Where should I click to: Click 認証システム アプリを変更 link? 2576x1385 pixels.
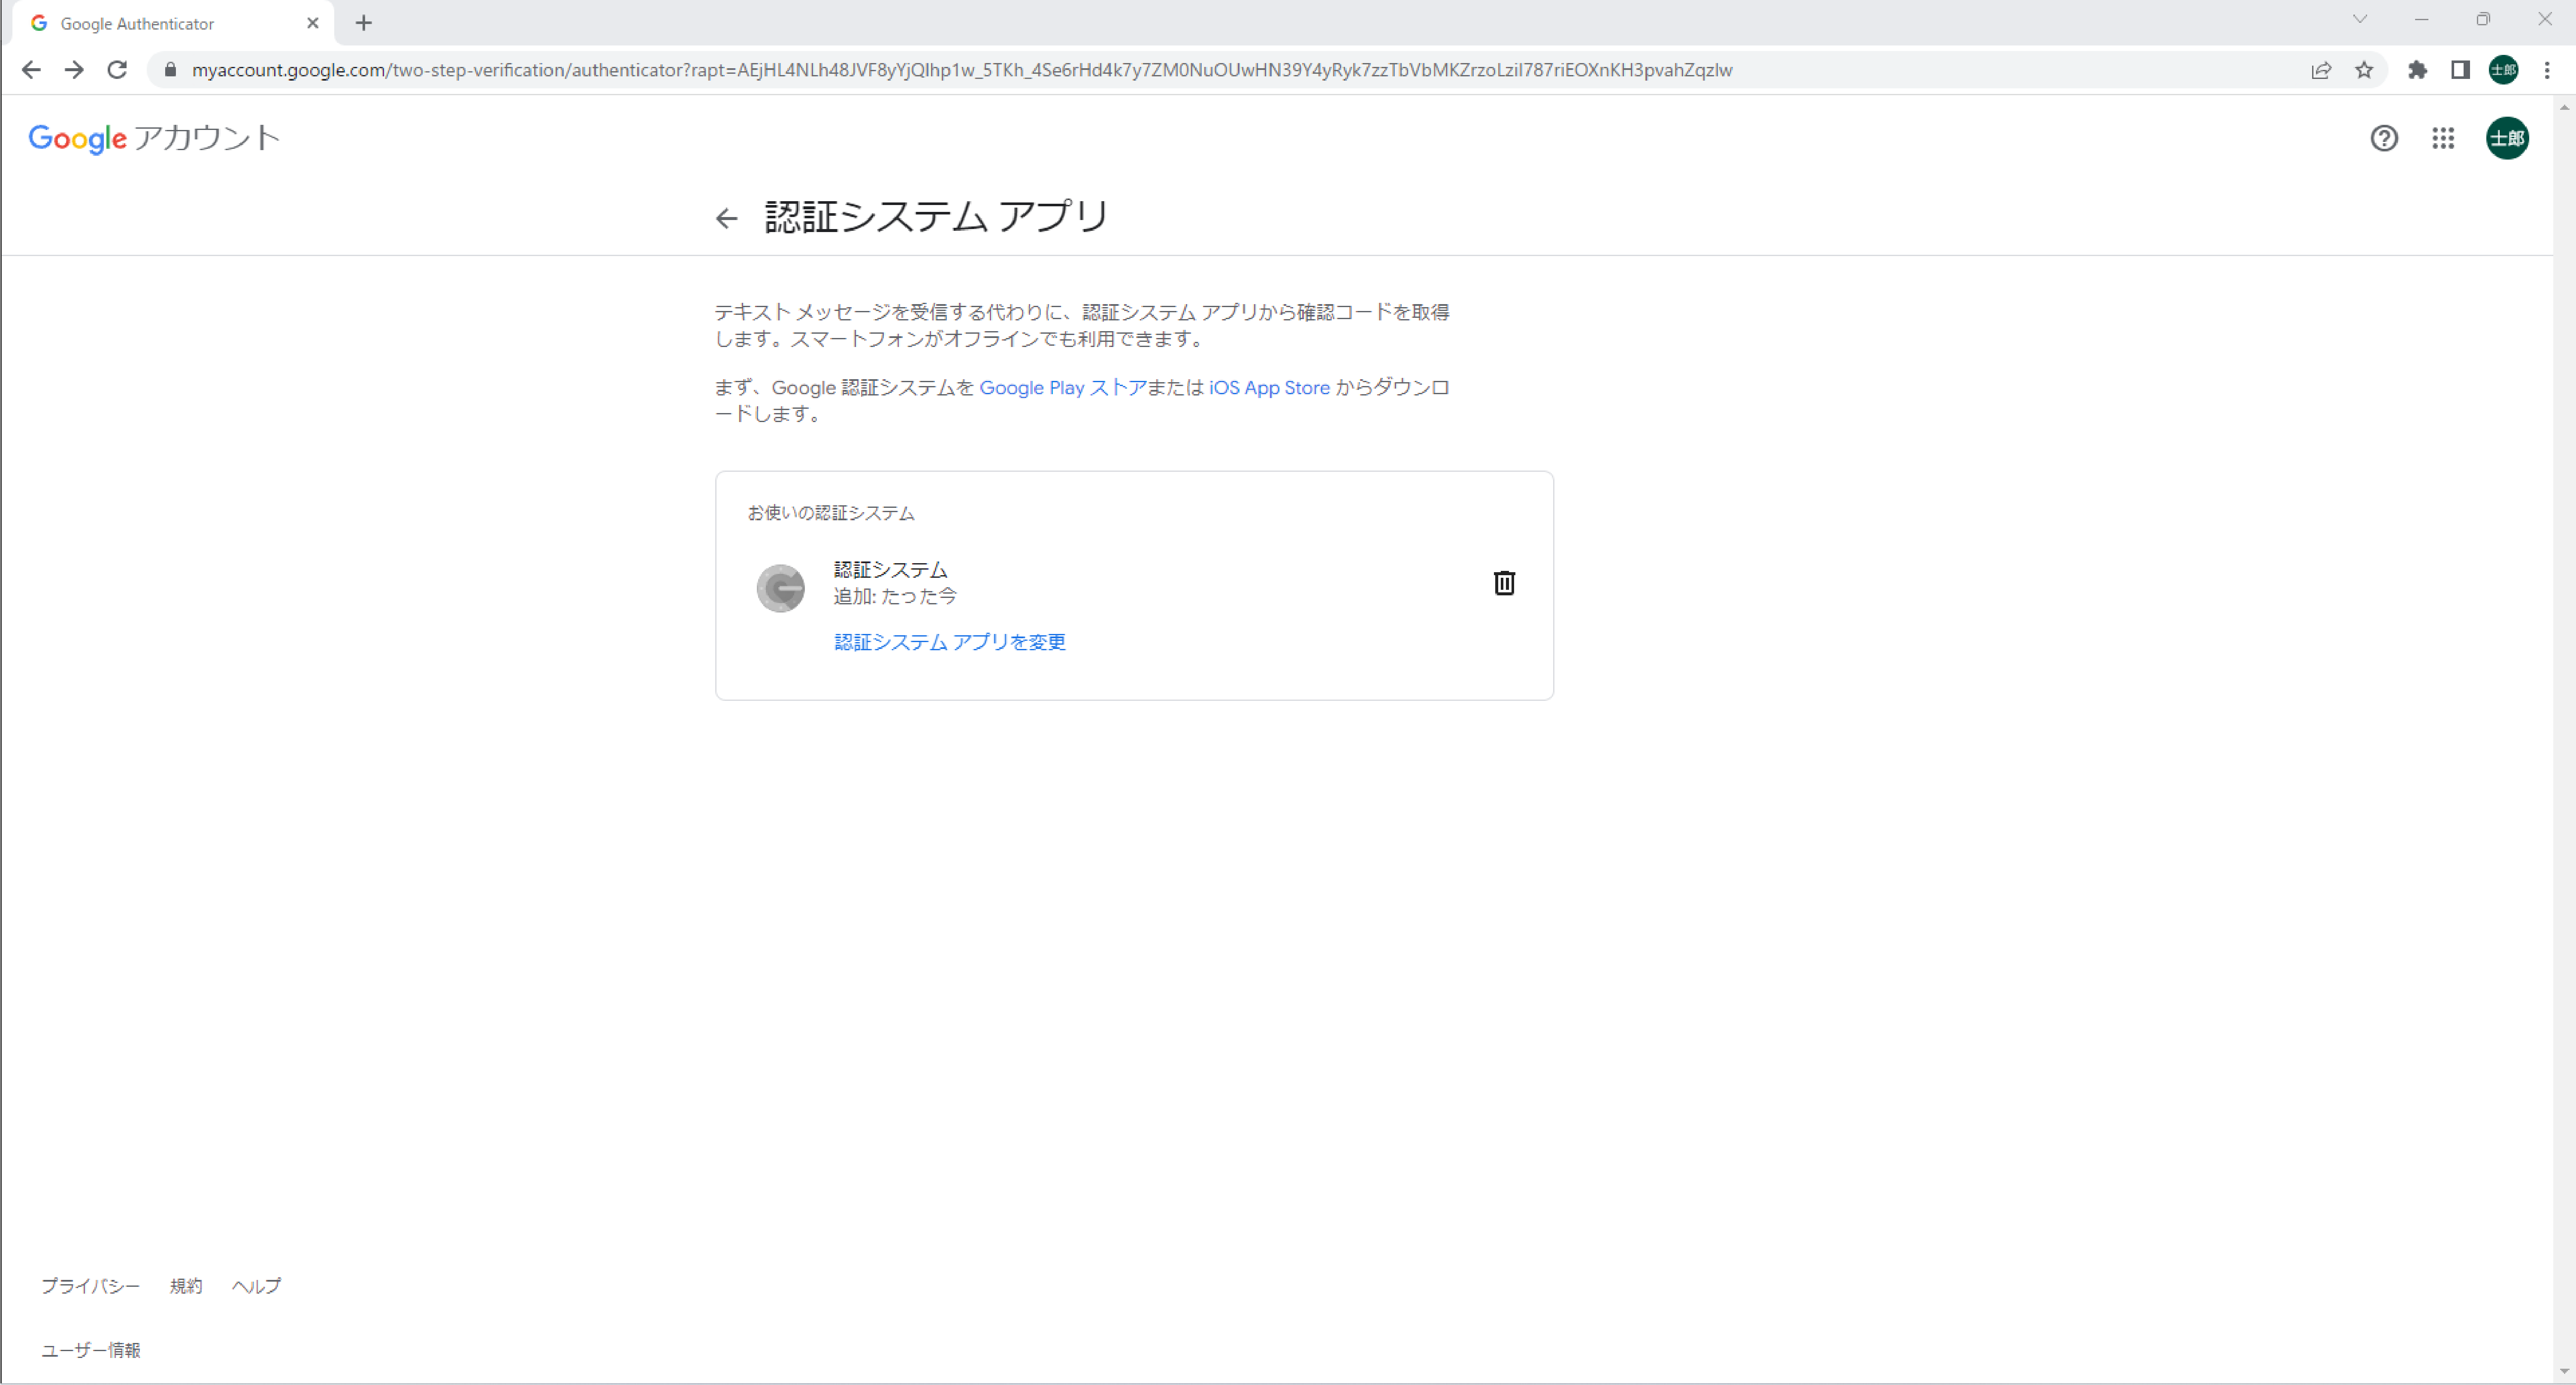click(950, 642)
